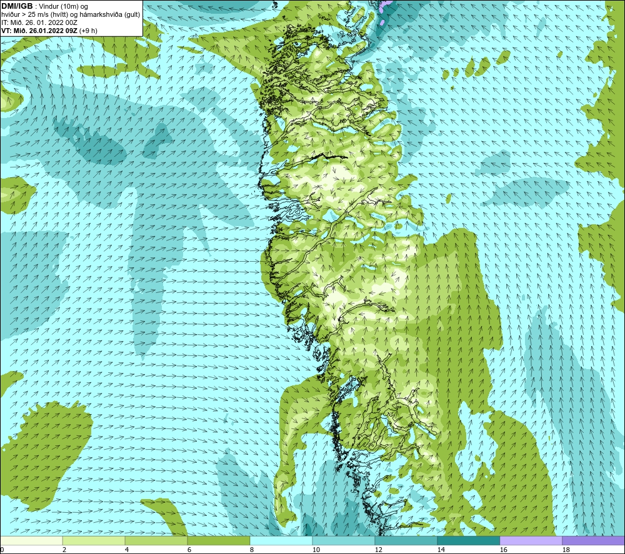Click the '14' scale label

tap(441, 550)
